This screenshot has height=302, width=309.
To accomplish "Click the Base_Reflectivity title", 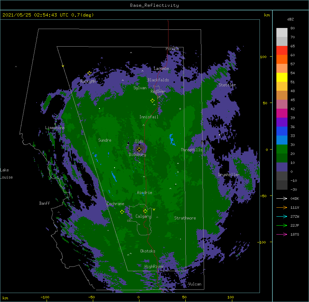I will (154, 5).
